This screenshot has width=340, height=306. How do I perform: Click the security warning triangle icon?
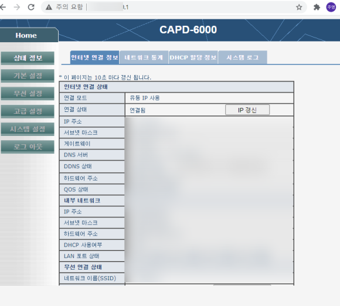coord(49,7)
